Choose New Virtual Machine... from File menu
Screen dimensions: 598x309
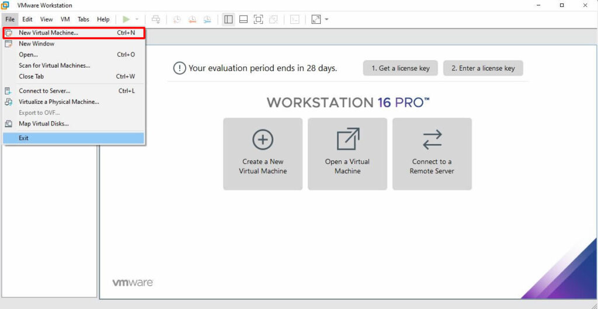click(74, 33)
